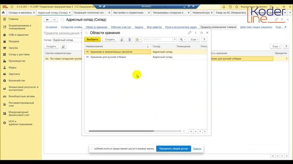Add Области хранения dialog to favorites star

[87, 33]
